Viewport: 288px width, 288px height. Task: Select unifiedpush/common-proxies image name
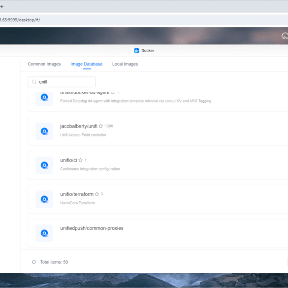click(x=92, y=228)
